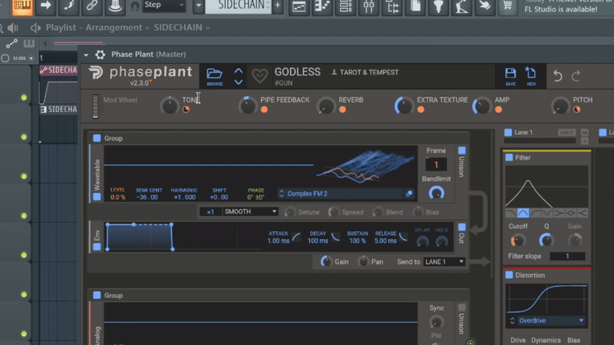Click the ATTACK value 1.00 ms
The height and width of the screenshot is (345, 614).
279,241
